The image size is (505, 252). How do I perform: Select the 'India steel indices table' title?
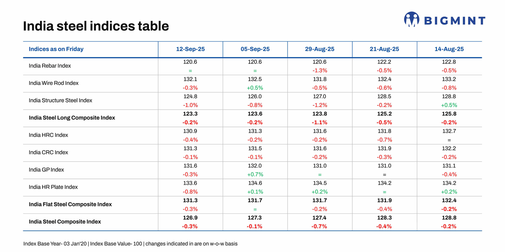coord(96,26)
